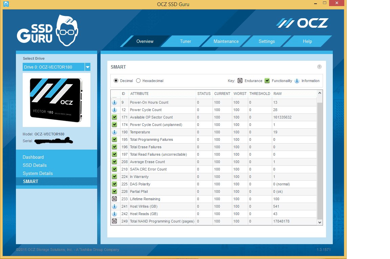Click info icon for Host Reads (GB)
390x259 pixels.
click(114, 214)
